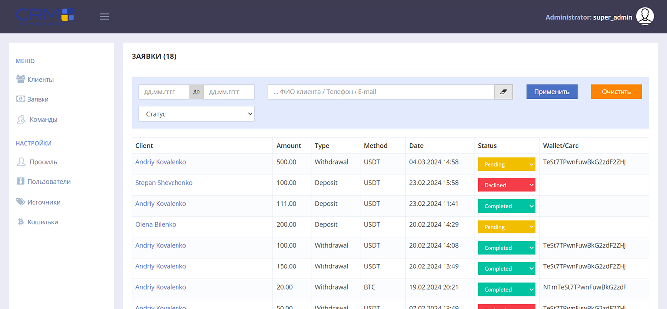This screenshot has width=667, height=309.
Task: Open Declined status dropdown for Stepan Shevchenko
Action: click(506, 185)
